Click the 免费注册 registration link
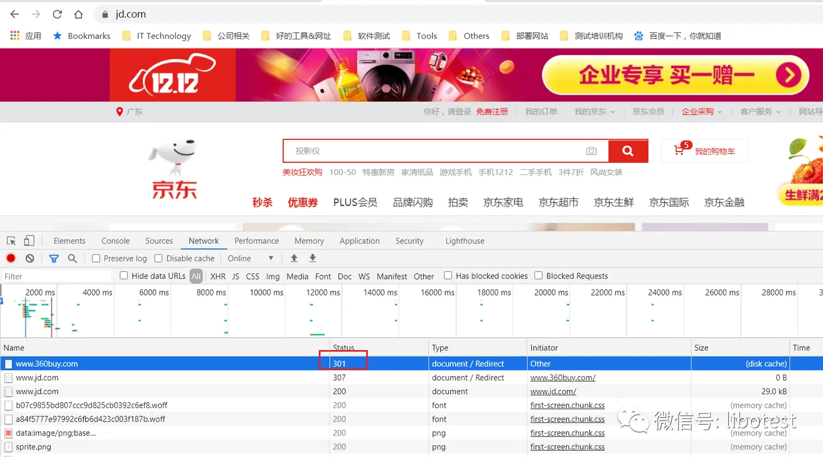This screenshot has height=457, width=823. (x=492, y=112)
